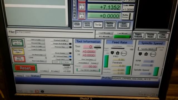This screenshot has height=100, width=178.
Task: Toggle Soft Limits
Action: click(124, 25)
